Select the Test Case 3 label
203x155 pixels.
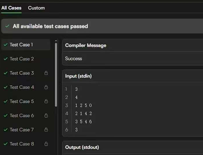click(x=22, y=73)
